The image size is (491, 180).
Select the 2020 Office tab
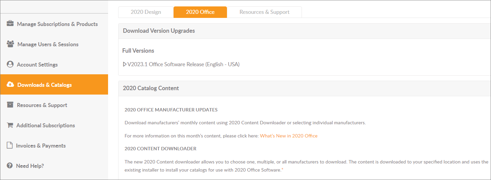point(200,12)
